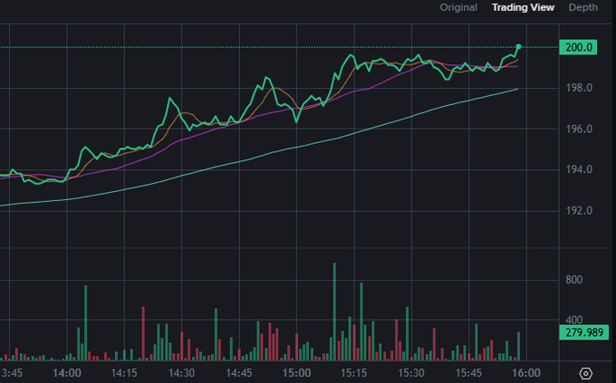Click the latest price dot on chart
The width and height of the screenshot is (616, 383).
[x=518, y=47]
